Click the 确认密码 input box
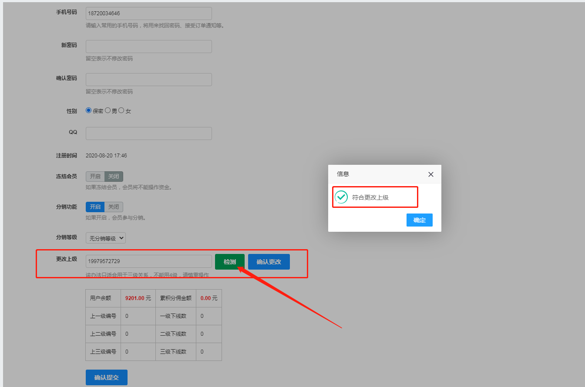This screenshot has height=387, width=585. point(148,80)
